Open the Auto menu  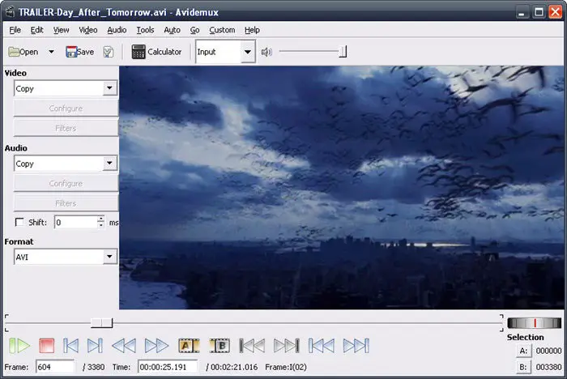[172, 30]
